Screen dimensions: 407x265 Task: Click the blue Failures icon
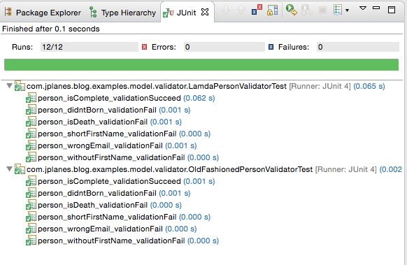(x=271, y=47)
